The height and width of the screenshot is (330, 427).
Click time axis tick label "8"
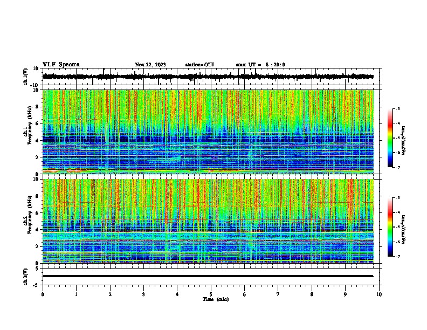click(312, 294)
